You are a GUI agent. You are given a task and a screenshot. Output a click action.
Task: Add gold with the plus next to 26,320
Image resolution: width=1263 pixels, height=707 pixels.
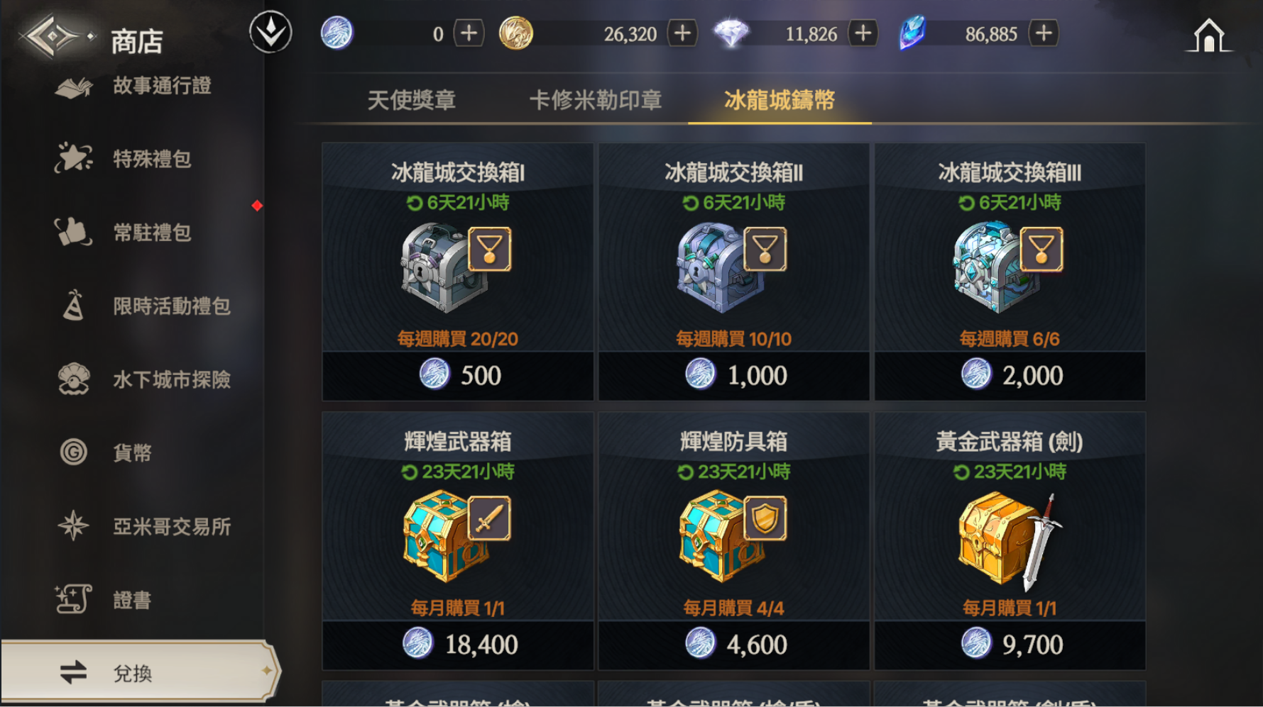point(682,33)
